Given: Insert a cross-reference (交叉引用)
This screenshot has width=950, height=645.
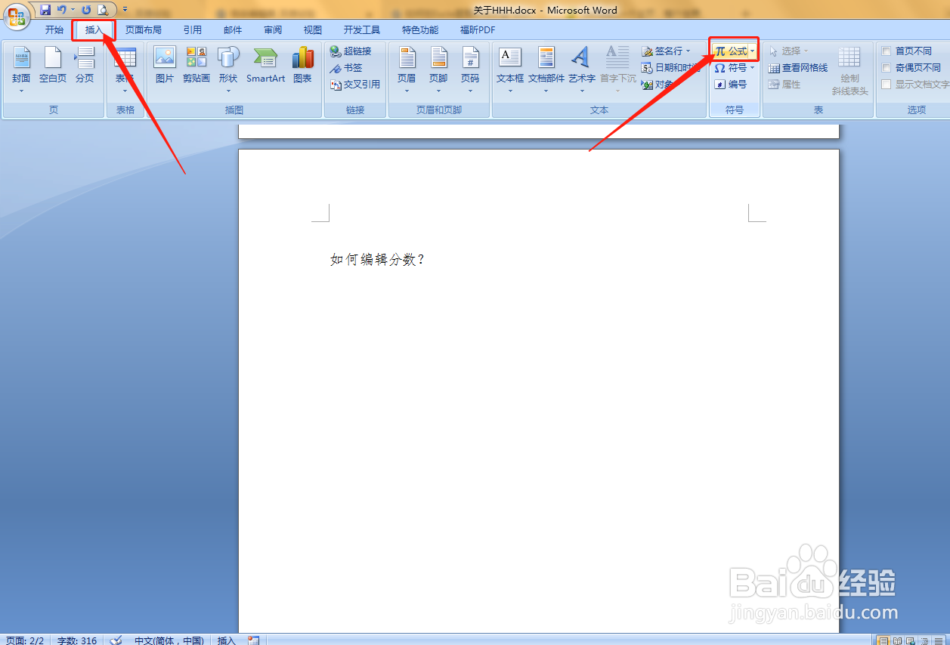Looking at the screenshot, I should point(355,85).
